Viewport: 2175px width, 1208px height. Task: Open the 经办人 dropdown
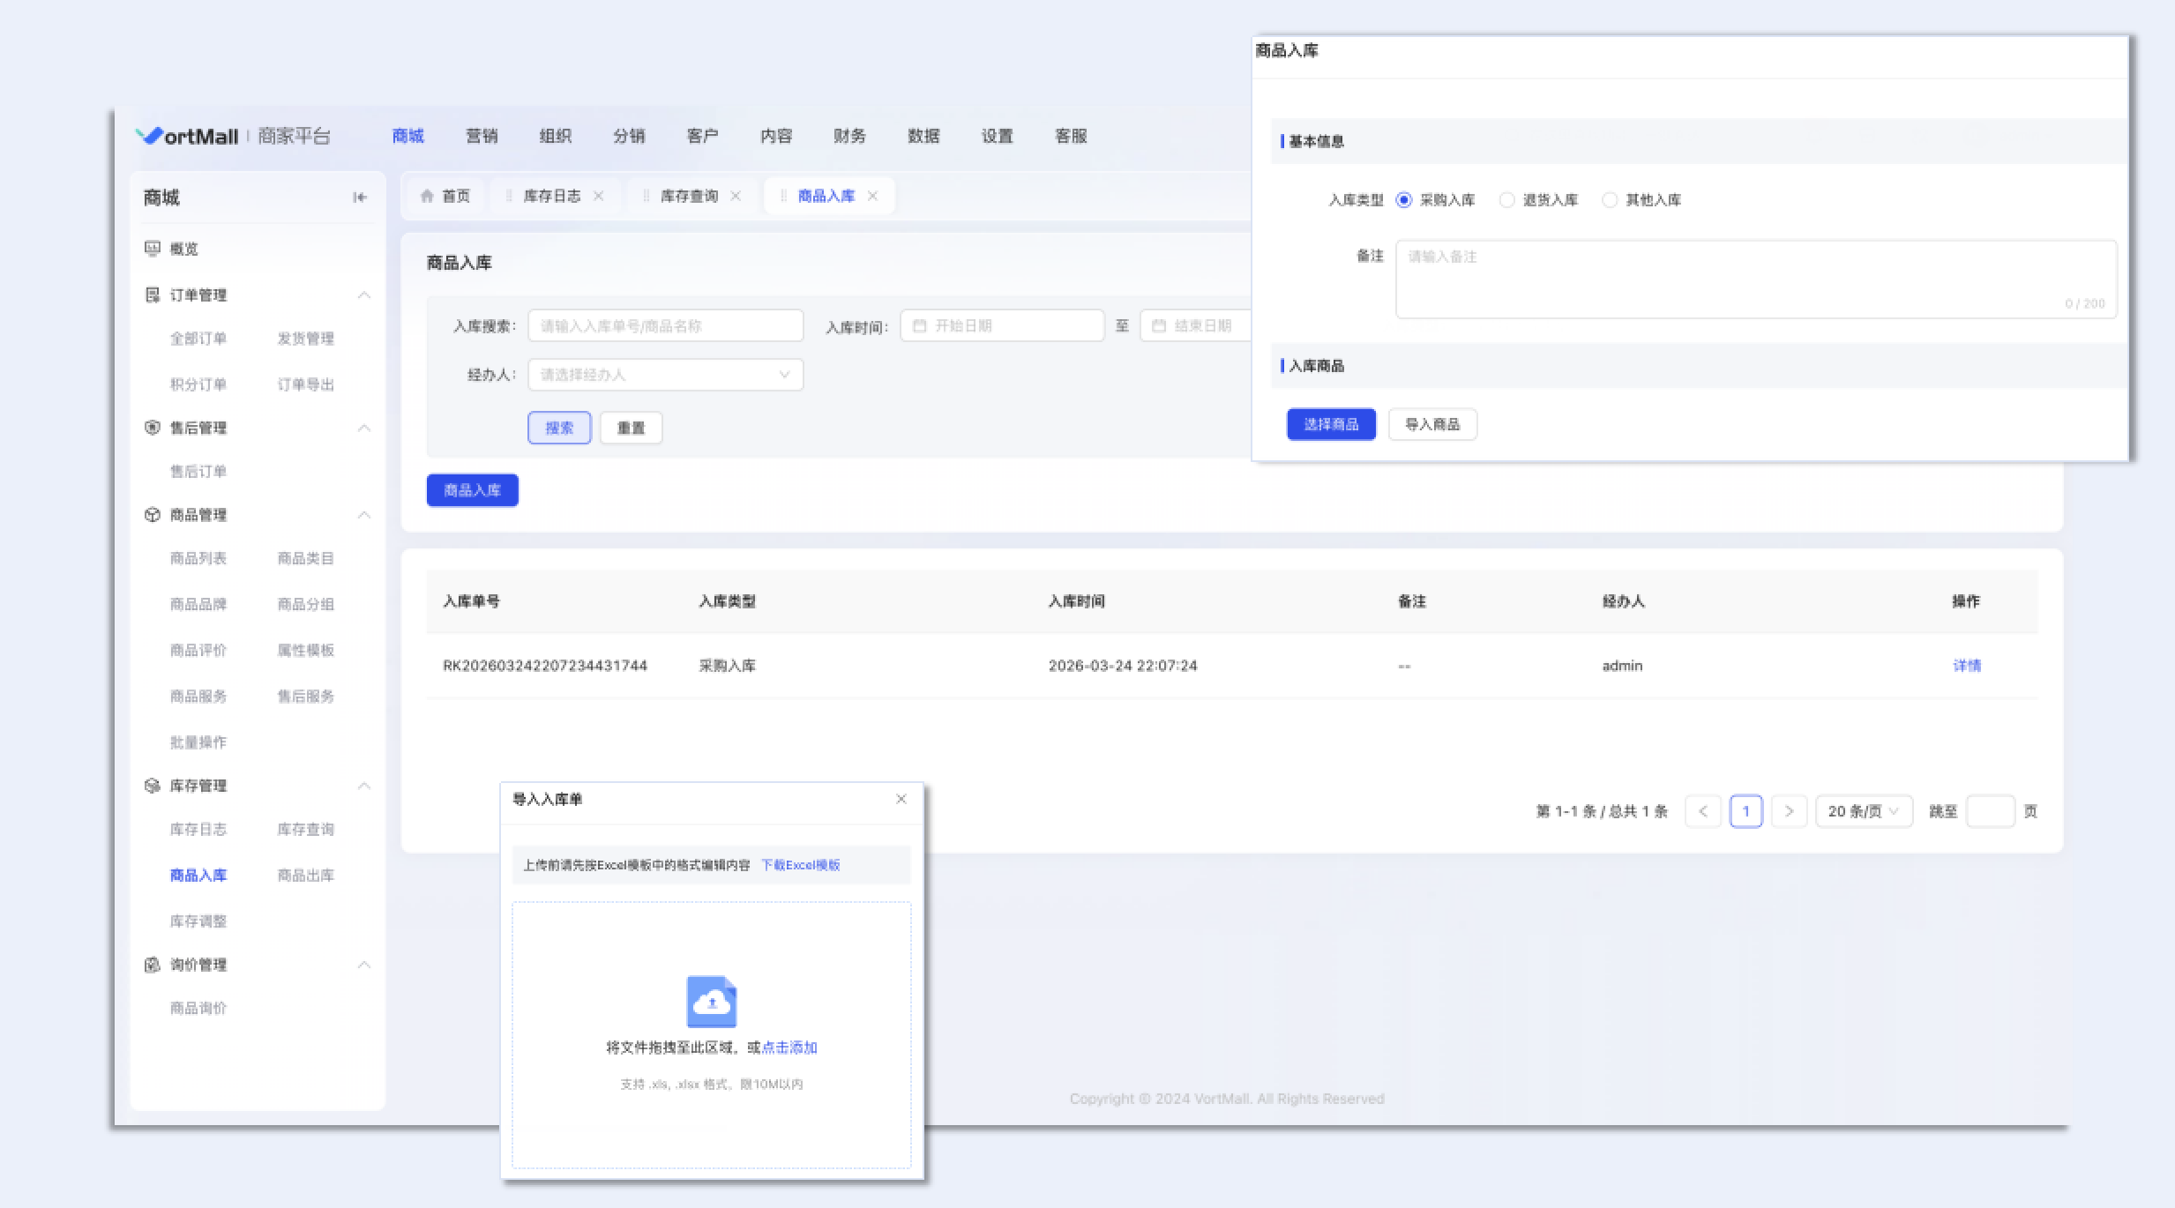tap(665, 375)
